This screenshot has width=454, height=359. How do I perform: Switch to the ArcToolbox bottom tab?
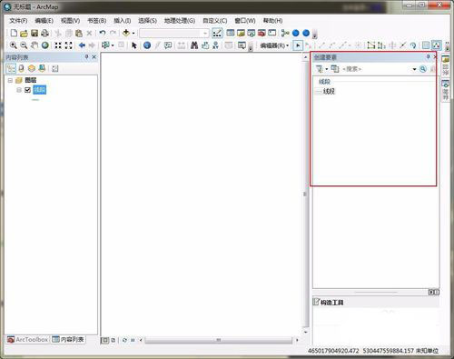click(27, 340)
